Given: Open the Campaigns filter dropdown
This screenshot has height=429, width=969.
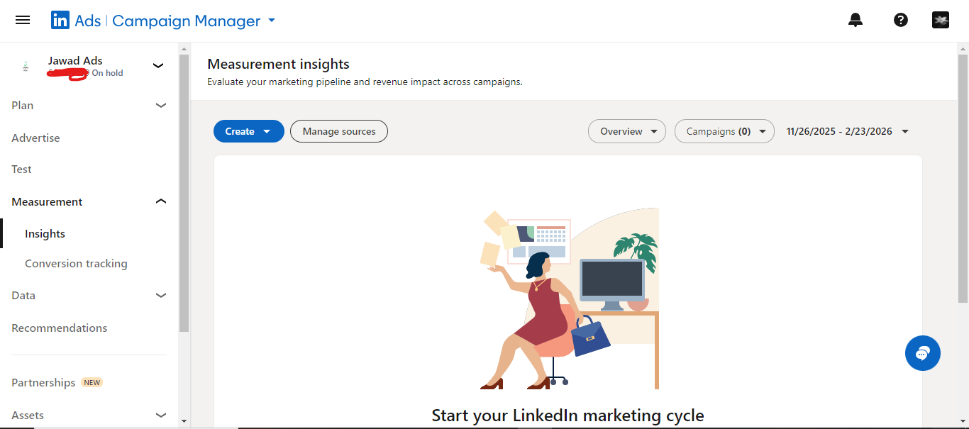Looking at the screenshot, I should pos(724,131).
